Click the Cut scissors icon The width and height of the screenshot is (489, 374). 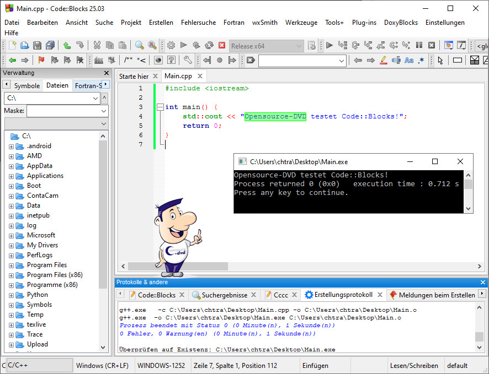click(x=97, y=46)
